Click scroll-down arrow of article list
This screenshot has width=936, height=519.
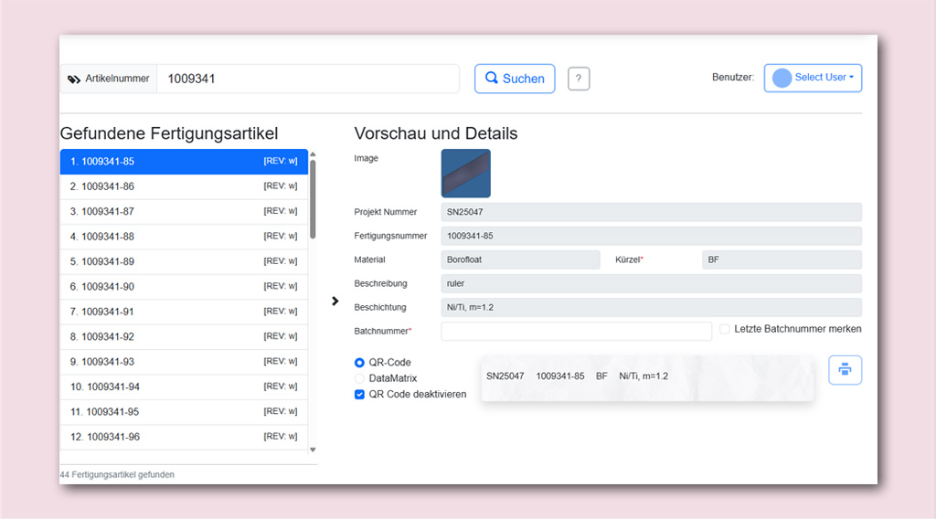(x=313, y=450)
